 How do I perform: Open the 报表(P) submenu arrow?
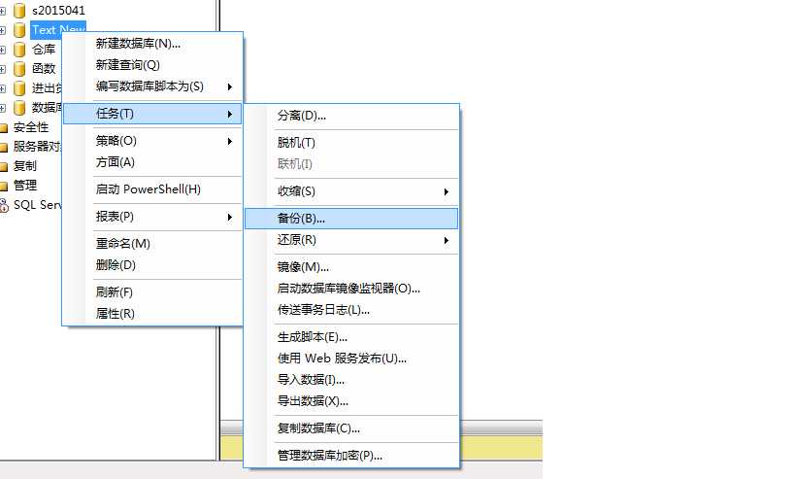point(230,218)
